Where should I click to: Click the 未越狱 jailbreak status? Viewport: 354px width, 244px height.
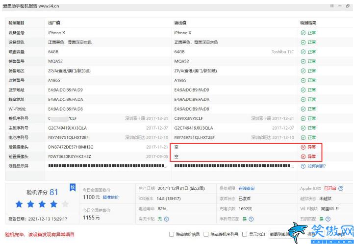(326, 199)
